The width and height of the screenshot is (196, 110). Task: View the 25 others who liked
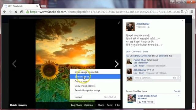(160, 56)
